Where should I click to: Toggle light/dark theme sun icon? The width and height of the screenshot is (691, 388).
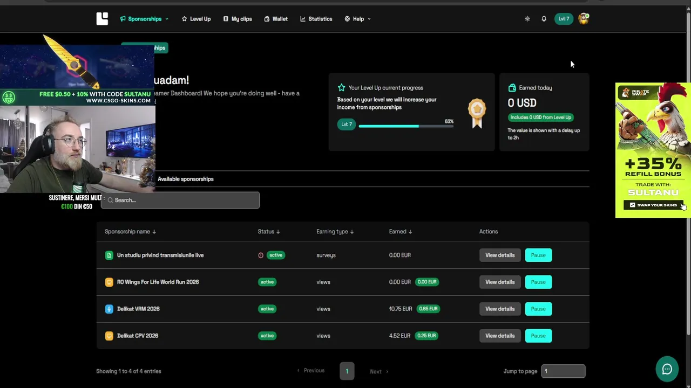click(527, 19)
